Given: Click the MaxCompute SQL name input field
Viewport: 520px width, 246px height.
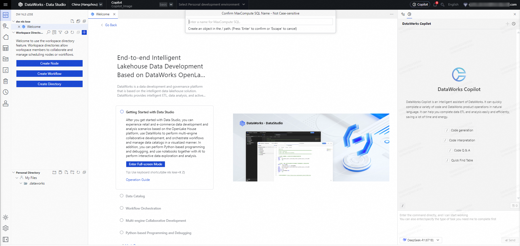Looking at the screenshot, I should pos(260,22).
